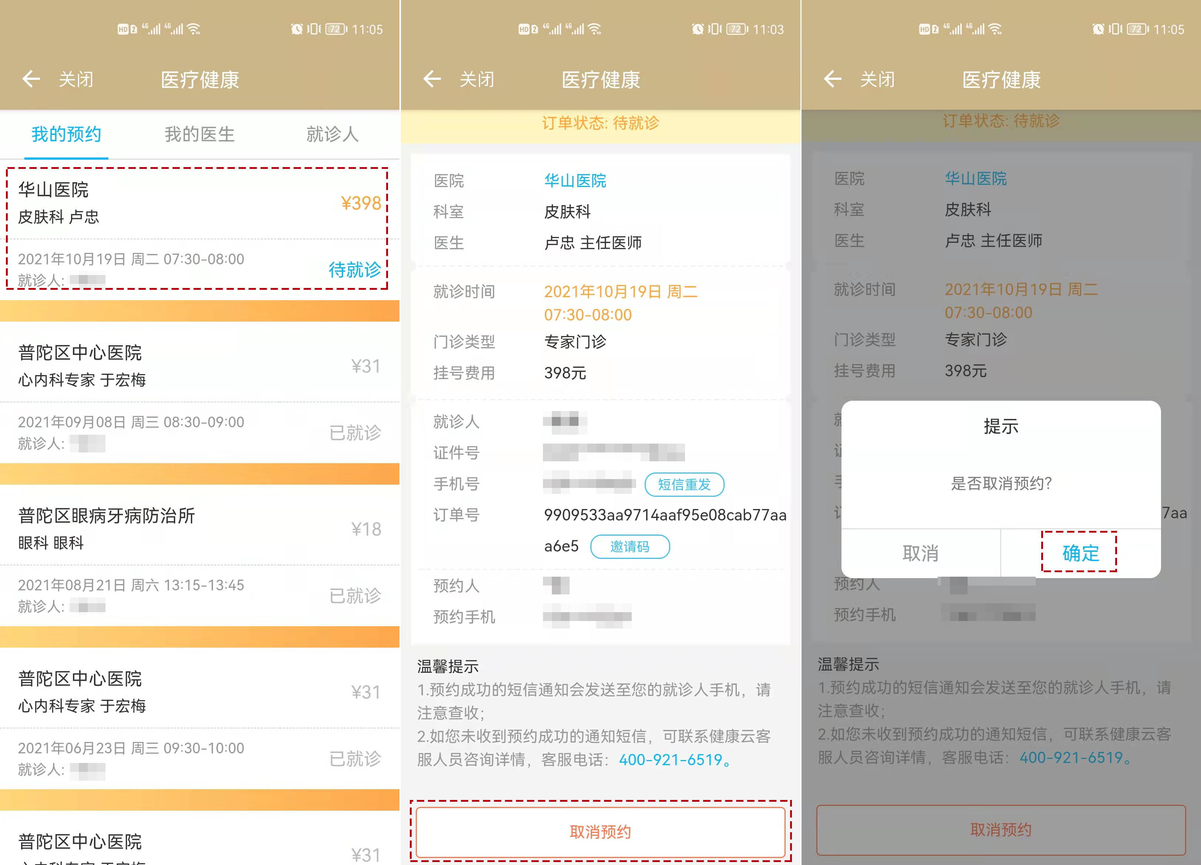Switch to 我的医生 tab
This screenshot has width=1201, height=865.
point(200,134)
